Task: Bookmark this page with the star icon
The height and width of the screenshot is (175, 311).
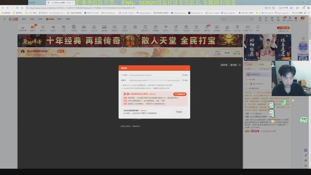Action: pos(274,8)
